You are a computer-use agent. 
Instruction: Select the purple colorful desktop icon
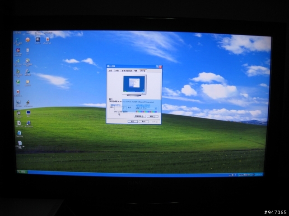tap(18, 50)
